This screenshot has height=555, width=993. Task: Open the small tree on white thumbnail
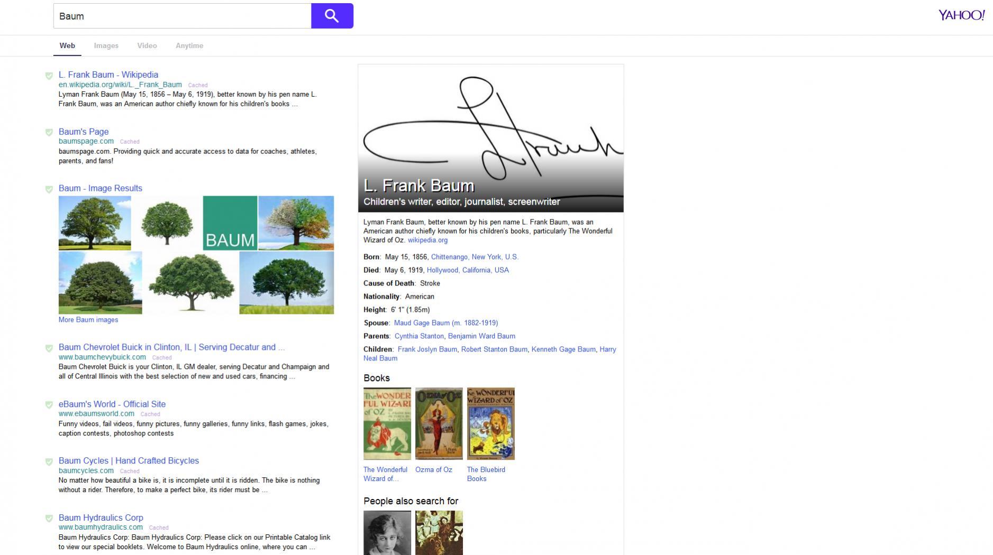click(167, 223)
